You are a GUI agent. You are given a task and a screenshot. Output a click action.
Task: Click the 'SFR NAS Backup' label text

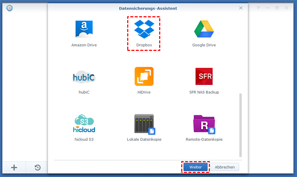point(204,92)
